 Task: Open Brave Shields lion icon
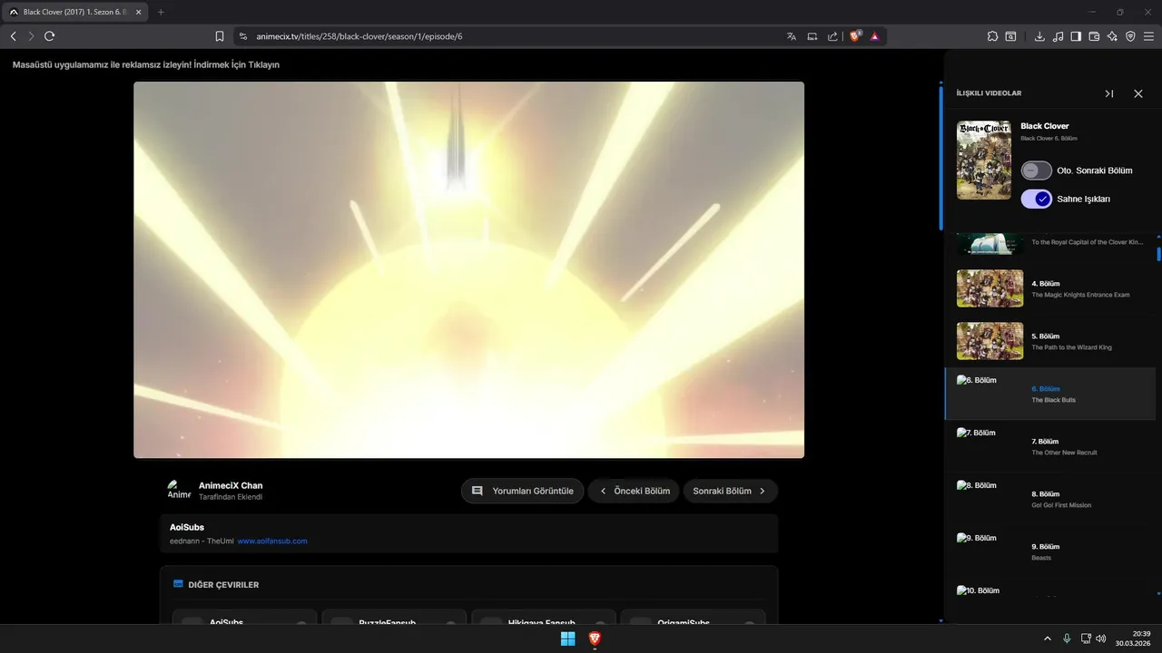[855, 36]
